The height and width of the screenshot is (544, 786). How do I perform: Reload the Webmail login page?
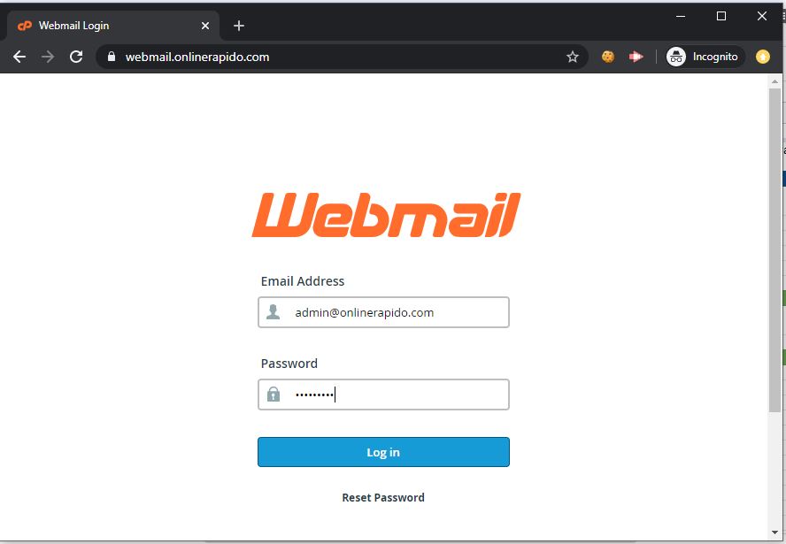(x=76, y=57)
